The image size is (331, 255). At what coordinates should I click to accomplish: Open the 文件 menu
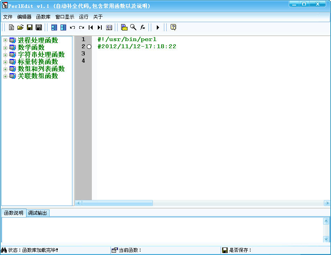[8, 17]
